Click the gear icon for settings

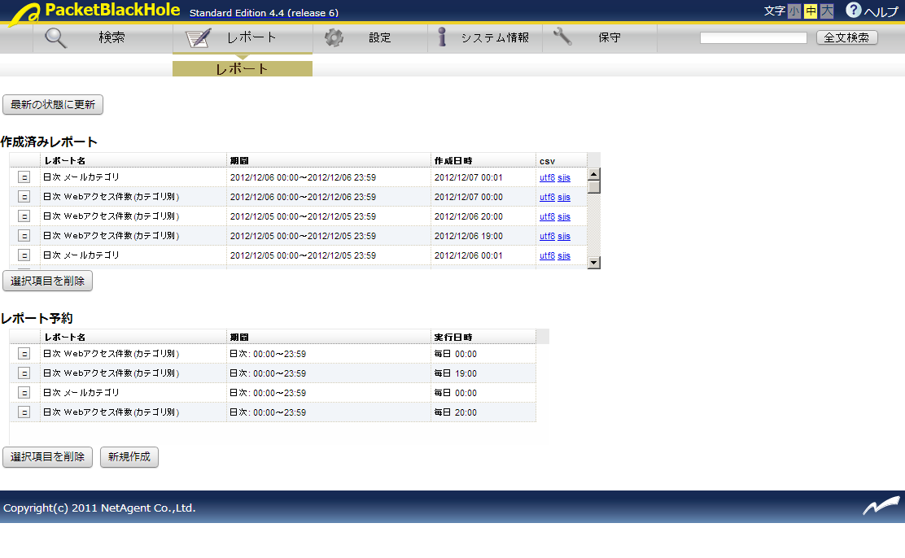334,38
